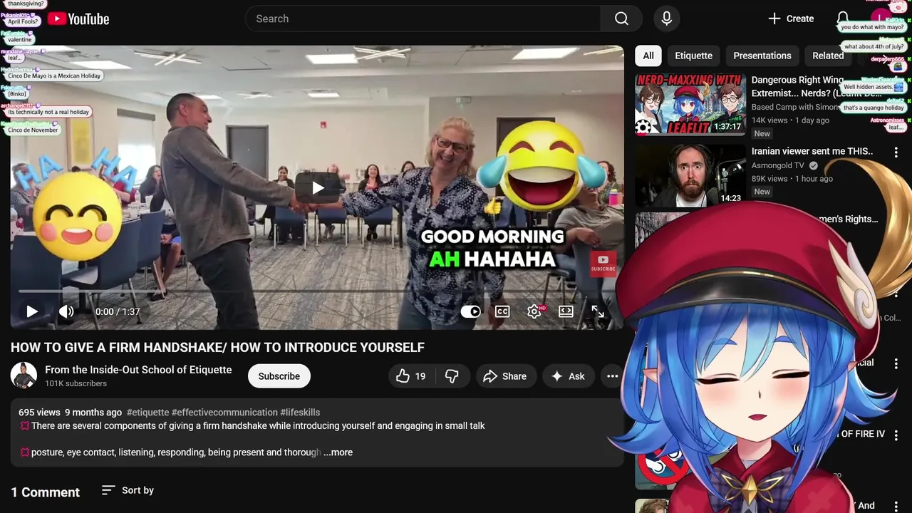Open the Create menu
Viewport: 912px width, 513px height.
791,19
